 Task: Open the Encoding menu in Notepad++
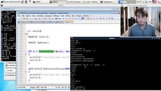[x=40, y=16]
